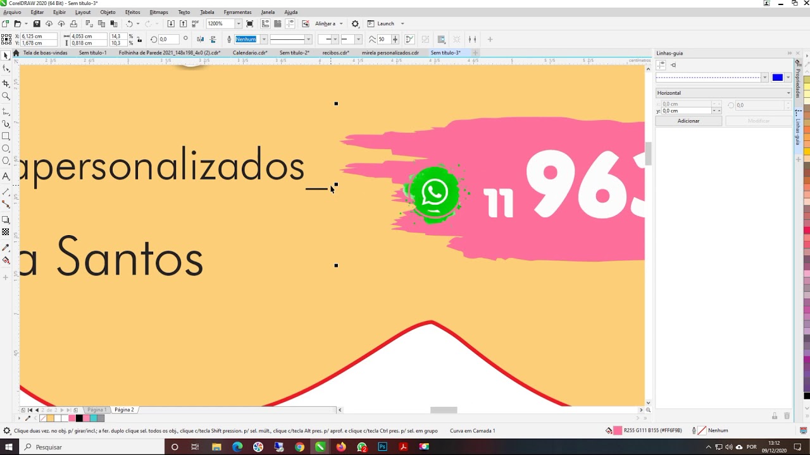
Task: Click the pink fill color swatch in status bar
Action: (x=618, y=430)
